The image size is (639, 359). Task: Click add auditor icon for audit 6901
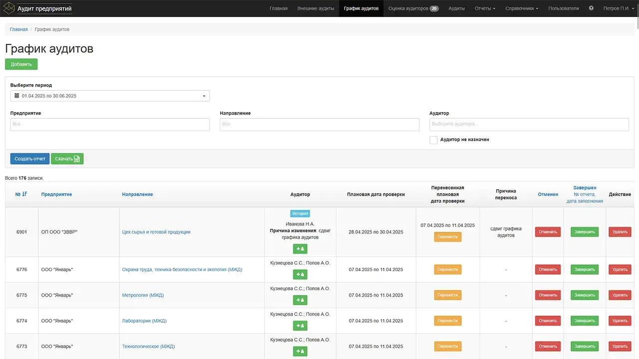pyautogui.click(x=300, y=249)
